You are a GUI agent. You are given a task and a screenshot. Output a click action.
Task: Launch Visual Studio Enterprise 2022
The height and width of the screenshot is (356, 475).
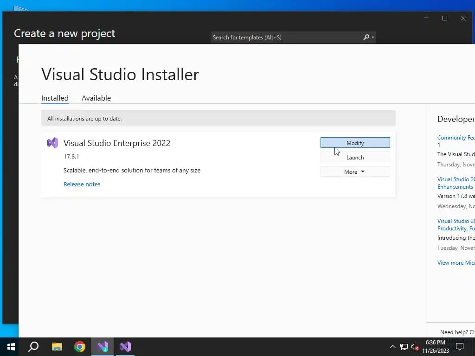click(355, 157)
